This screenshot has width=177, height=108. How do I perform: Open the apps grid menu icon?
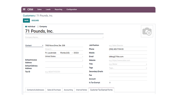pos(24,9)
